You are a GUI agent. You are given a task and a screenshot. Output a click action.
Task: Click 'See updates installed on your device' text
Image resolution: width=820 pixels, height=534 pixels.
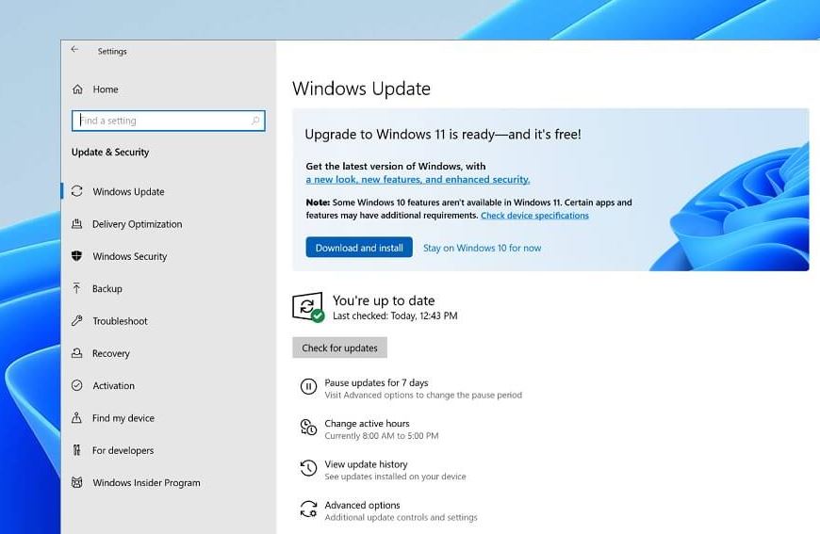[395, 477]
